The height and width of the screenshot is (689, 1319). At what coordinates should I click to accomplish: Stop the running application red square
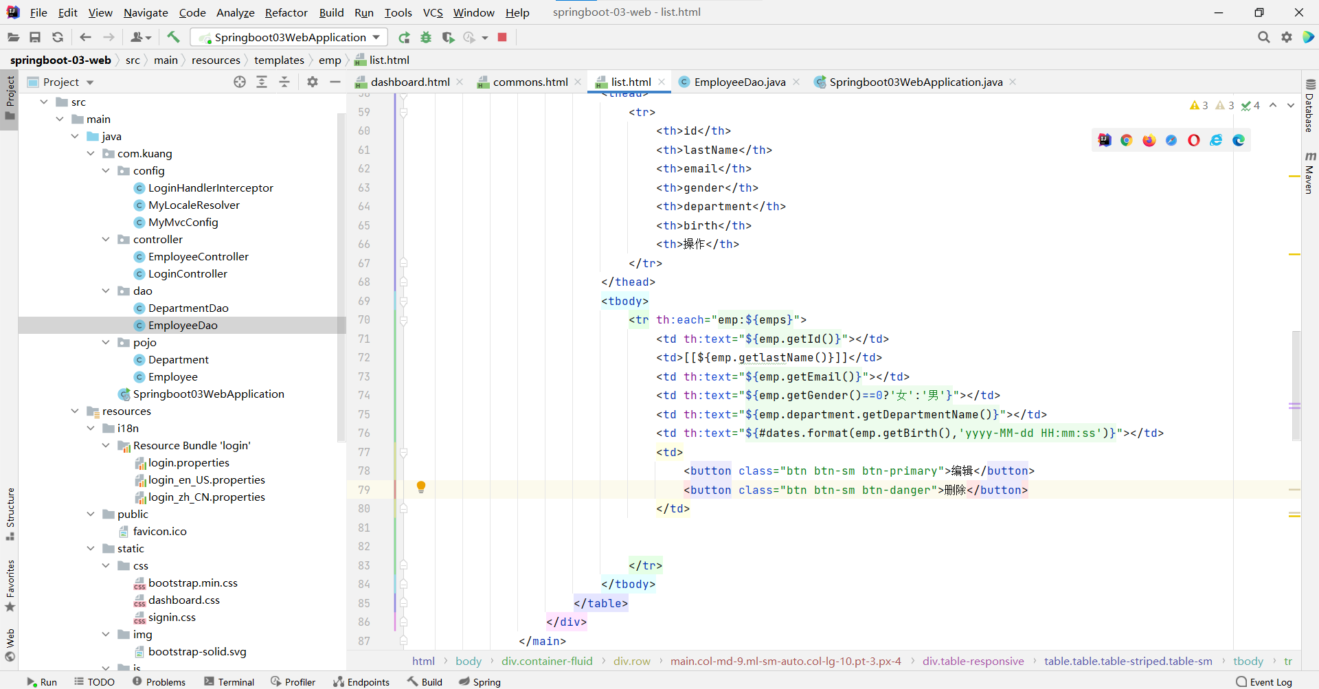[x=502, y=37]
